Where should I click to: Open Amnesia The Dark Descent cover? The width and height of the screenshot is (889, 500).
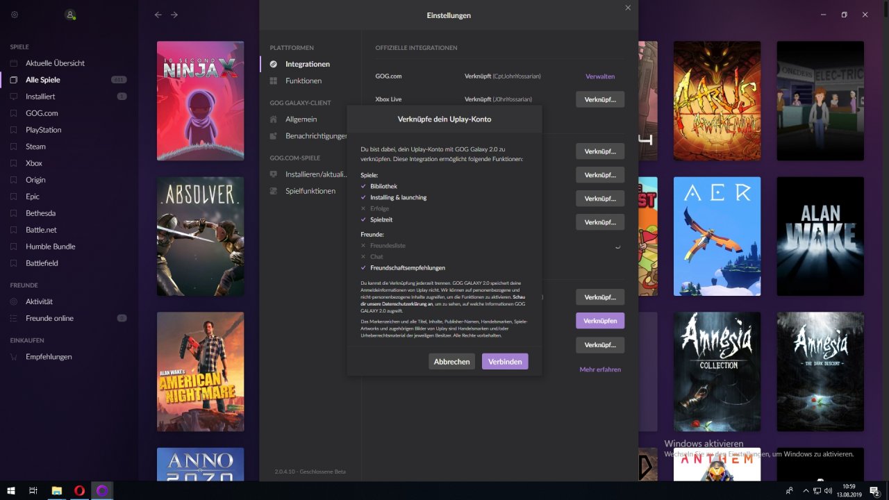[820, 372]
